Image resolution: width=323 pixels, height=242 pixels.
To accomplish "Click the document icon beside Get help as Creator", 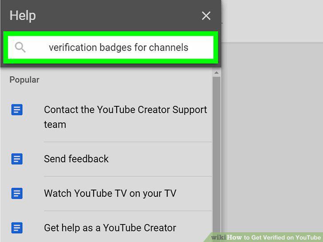I will (17, 228).
